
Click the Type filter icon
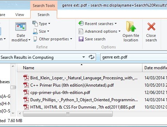(x=35, y=24)
